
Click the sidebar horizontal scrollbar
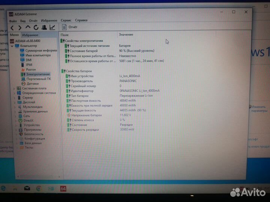click(x=39, y=177)
